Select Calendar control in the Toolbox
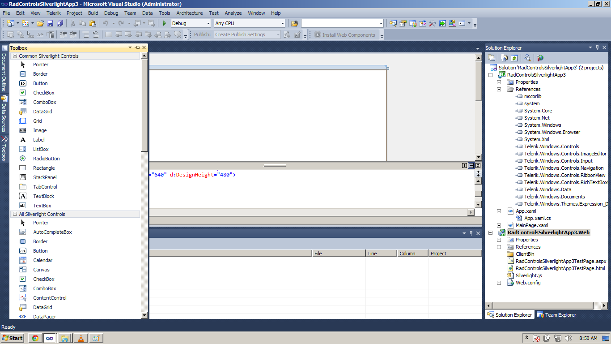The width and height of the screenshot is (611, 344). 42,260
